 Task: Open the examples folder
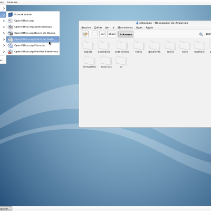point(104,47)
